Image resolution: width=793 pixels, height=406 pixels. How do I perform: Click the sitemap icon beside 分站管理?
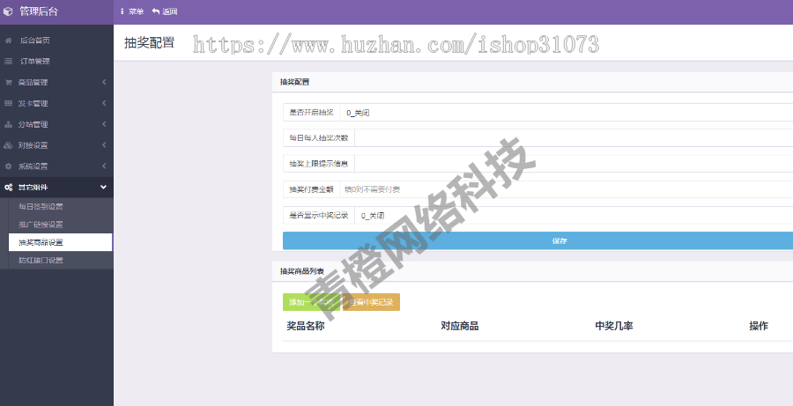pos(8,124)
